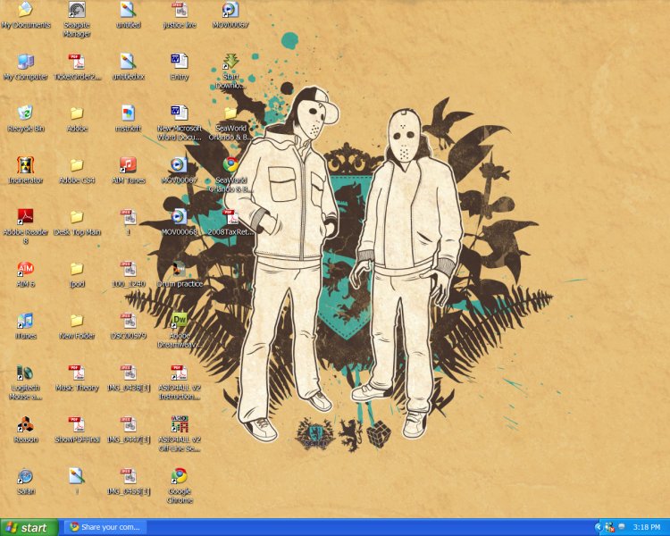The height and width of the screenshot is (536, 670).
Task: Switch to 'Share your com...' Chrome taskbar button
Action: [105, 527]
